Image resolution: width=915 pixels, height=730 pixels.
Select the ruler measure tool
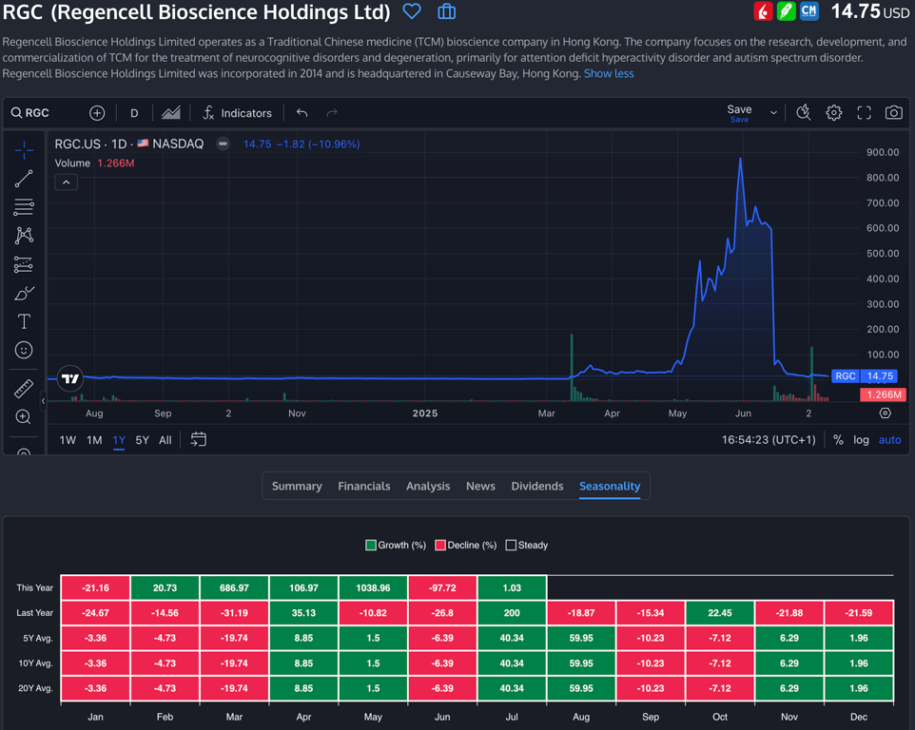pyautogui.click(x=24, y=389)
